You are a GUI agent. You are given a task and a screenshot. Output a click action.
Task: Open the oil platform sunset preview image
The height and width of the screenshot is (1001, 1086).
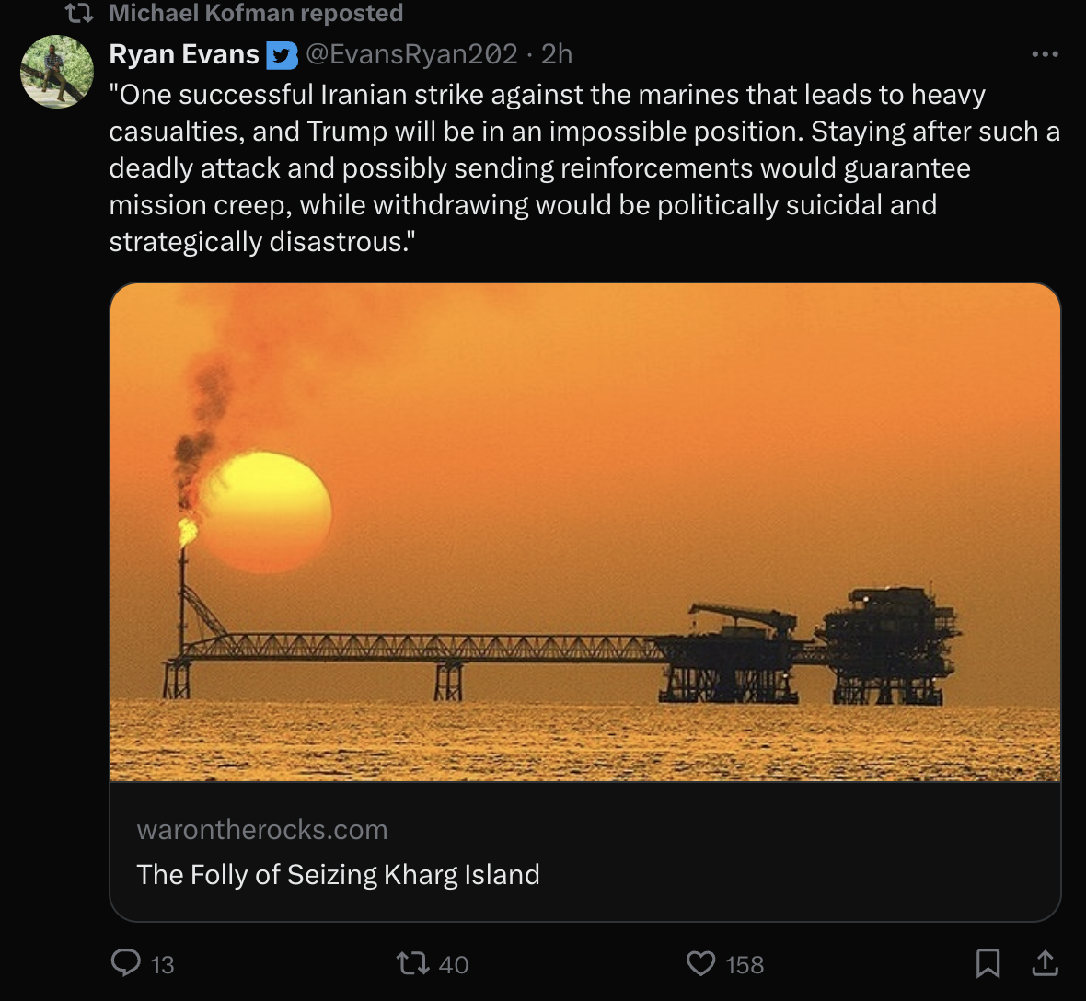coord(585,532)
